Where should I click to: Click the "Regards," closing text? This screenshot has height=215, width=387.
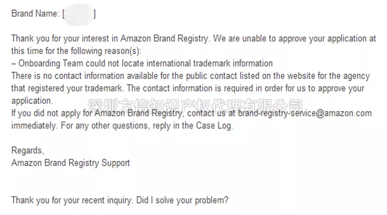(x=28, y=150)
